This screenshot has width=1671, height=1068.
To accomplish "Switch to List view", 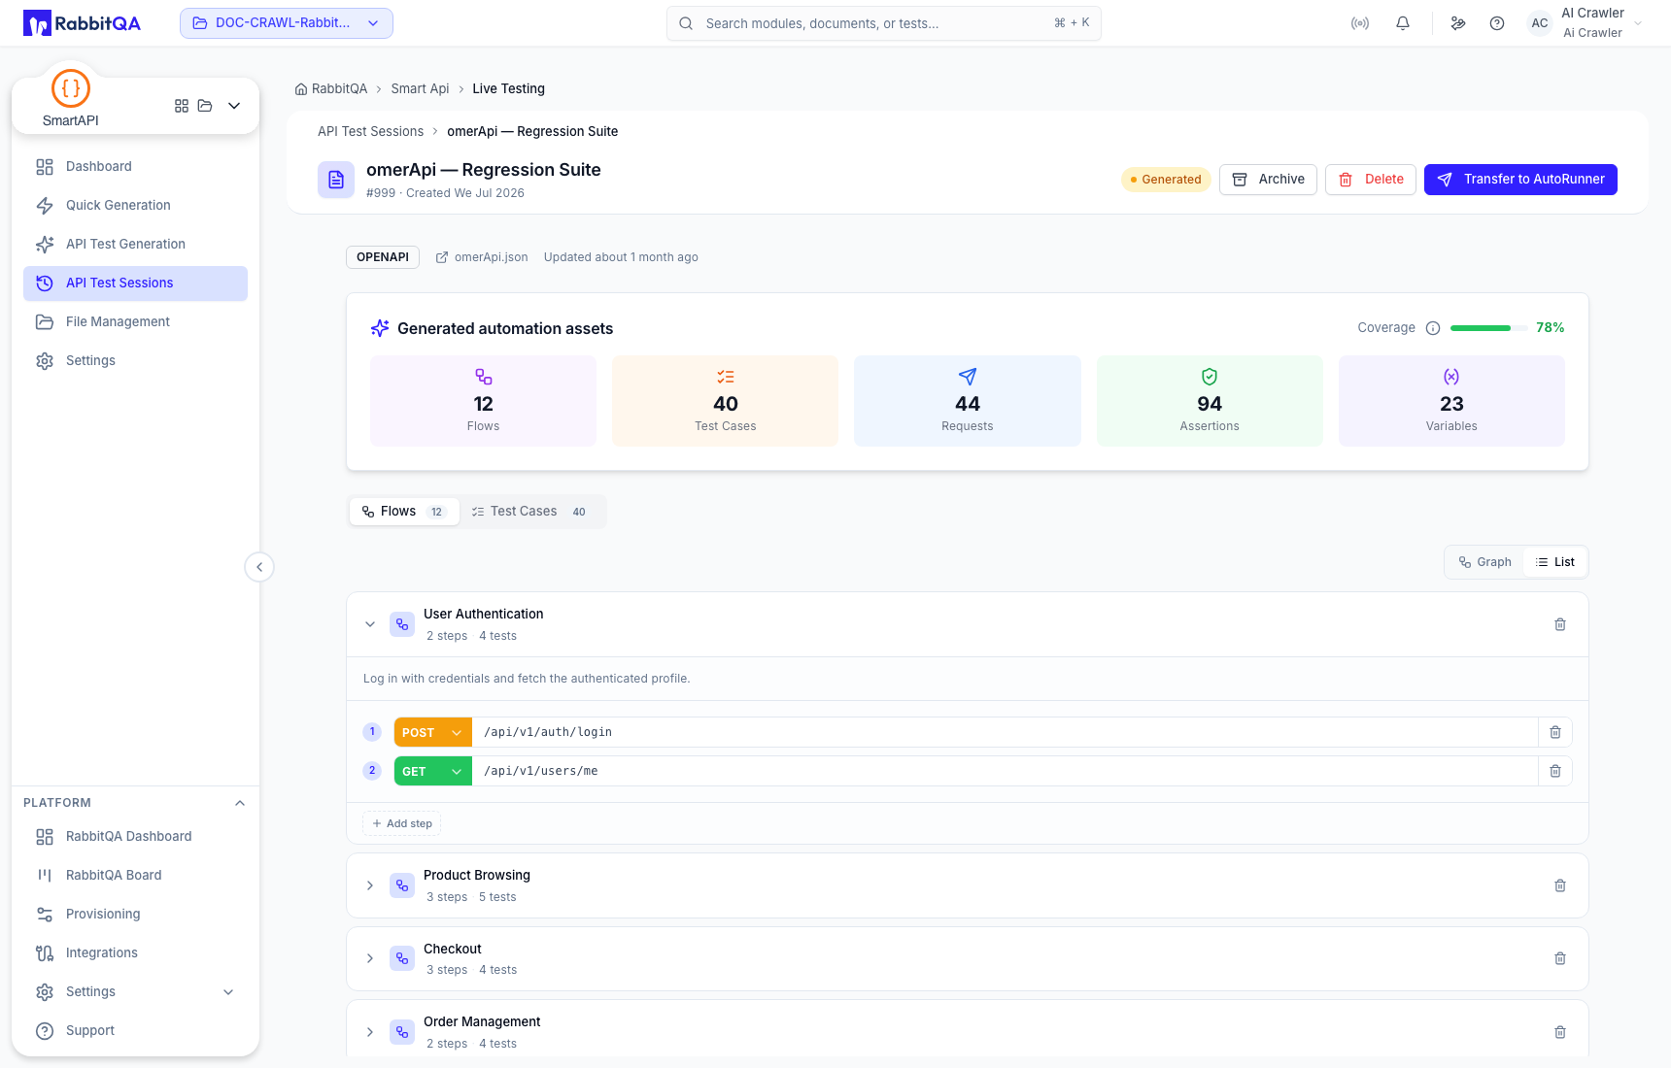I will pyautogui.click(x=1555, y=562).
